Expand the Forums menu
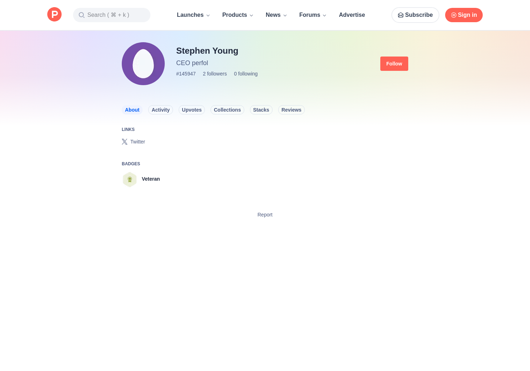This screenshot has width=530, height=371. (313, 15)
